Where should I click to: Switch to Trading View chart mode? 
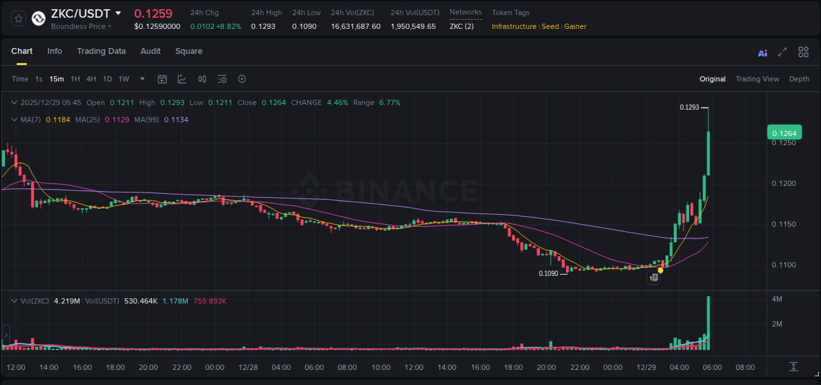click(757, 79)
